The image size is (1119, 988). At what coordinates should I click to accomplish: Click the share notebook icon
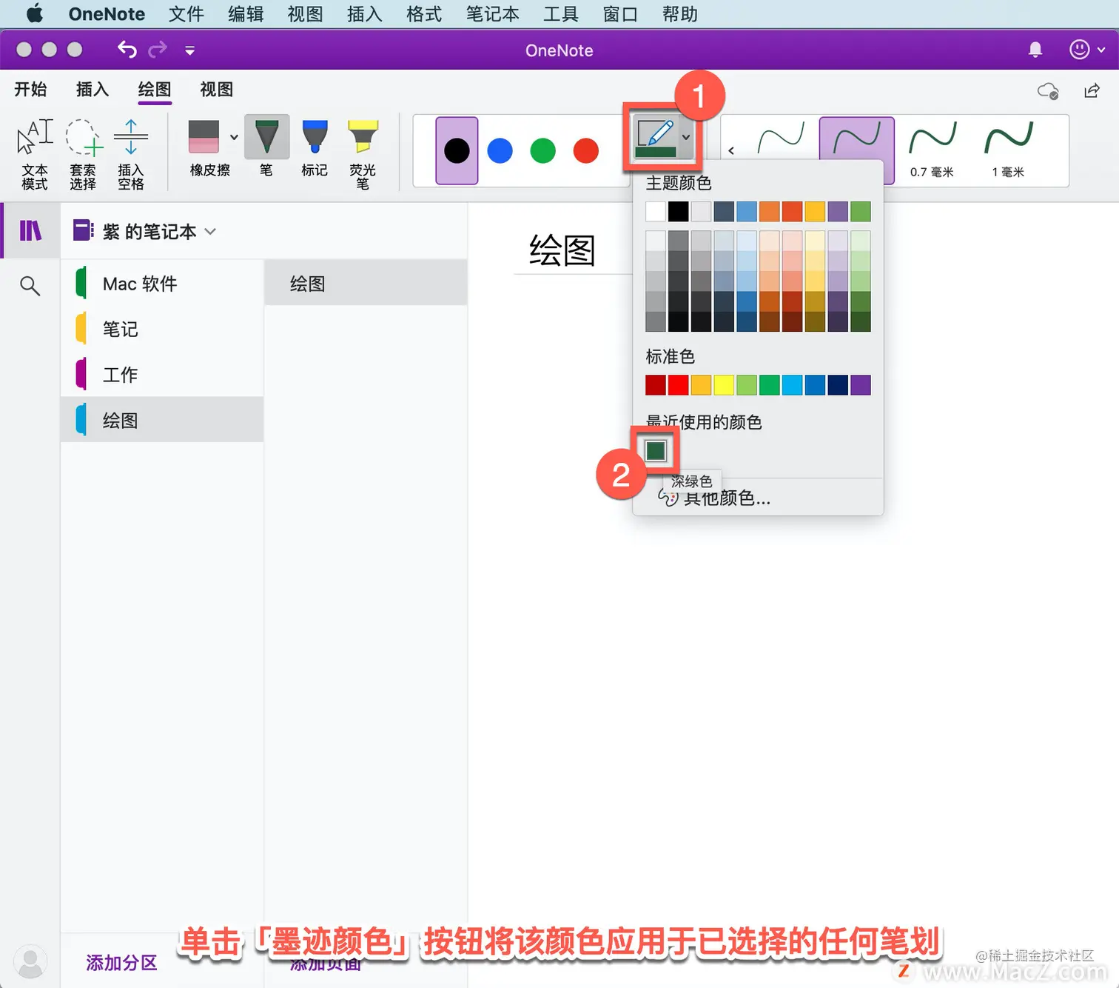(x=1092, y=90)
